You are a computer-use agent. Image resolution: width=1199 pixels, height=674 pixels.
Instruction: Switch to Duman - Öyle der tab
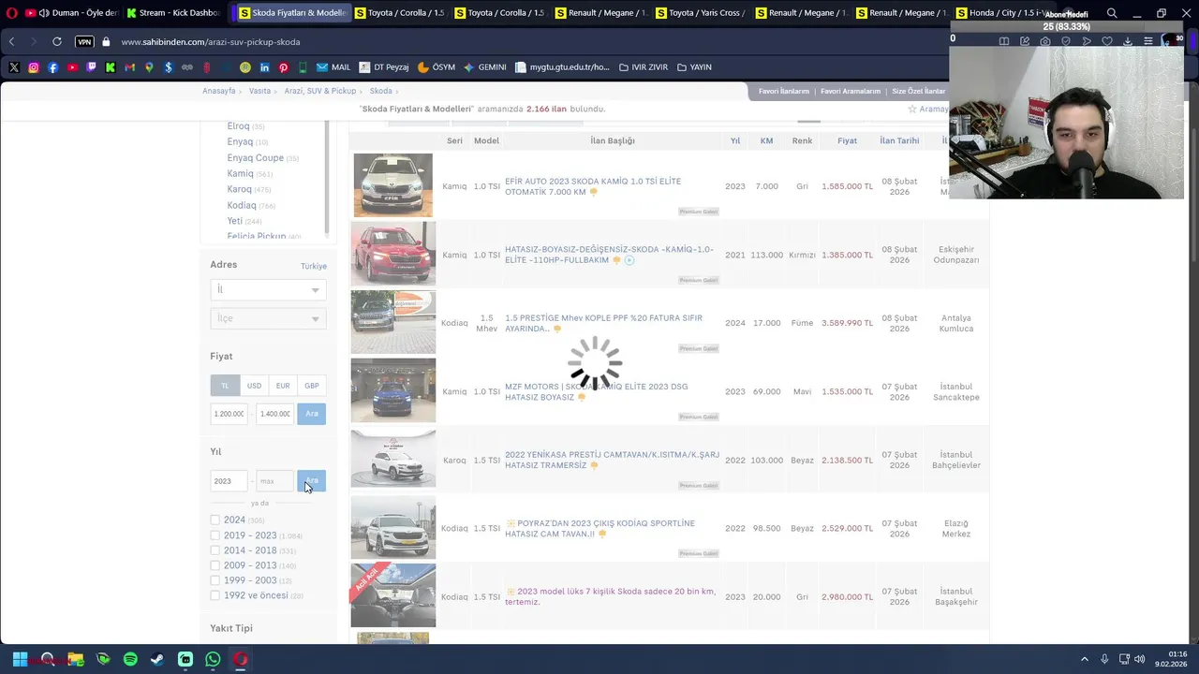(x=72, y=13)
